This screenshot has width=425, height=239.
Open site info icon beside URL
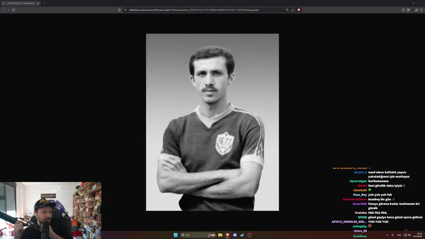(126, 10)
